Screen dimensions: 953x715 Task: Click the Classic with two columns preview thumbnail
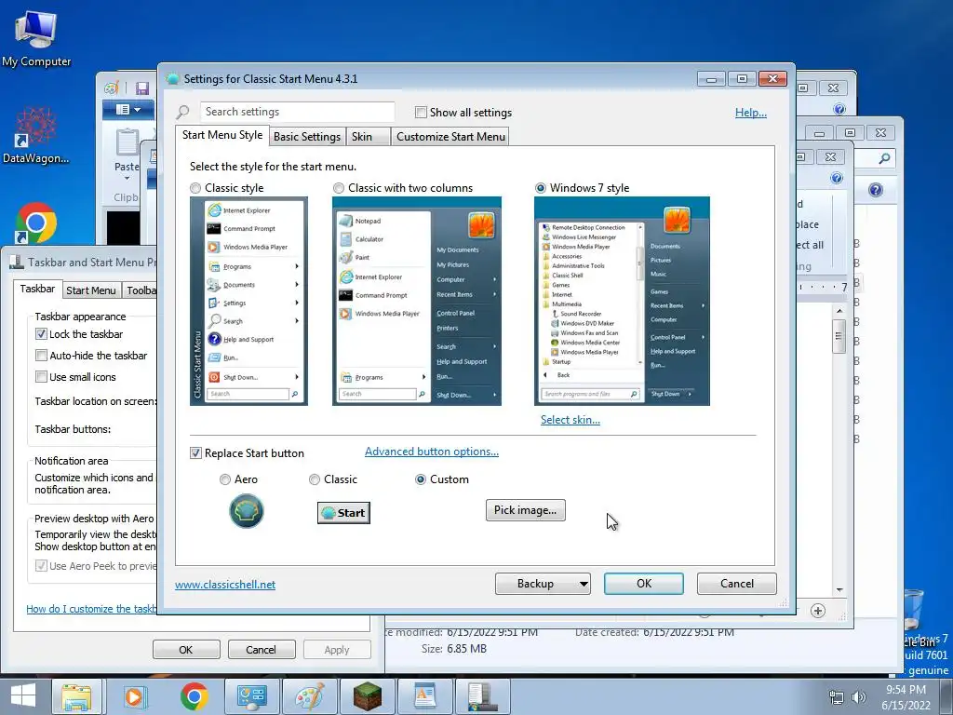(417, 301)
